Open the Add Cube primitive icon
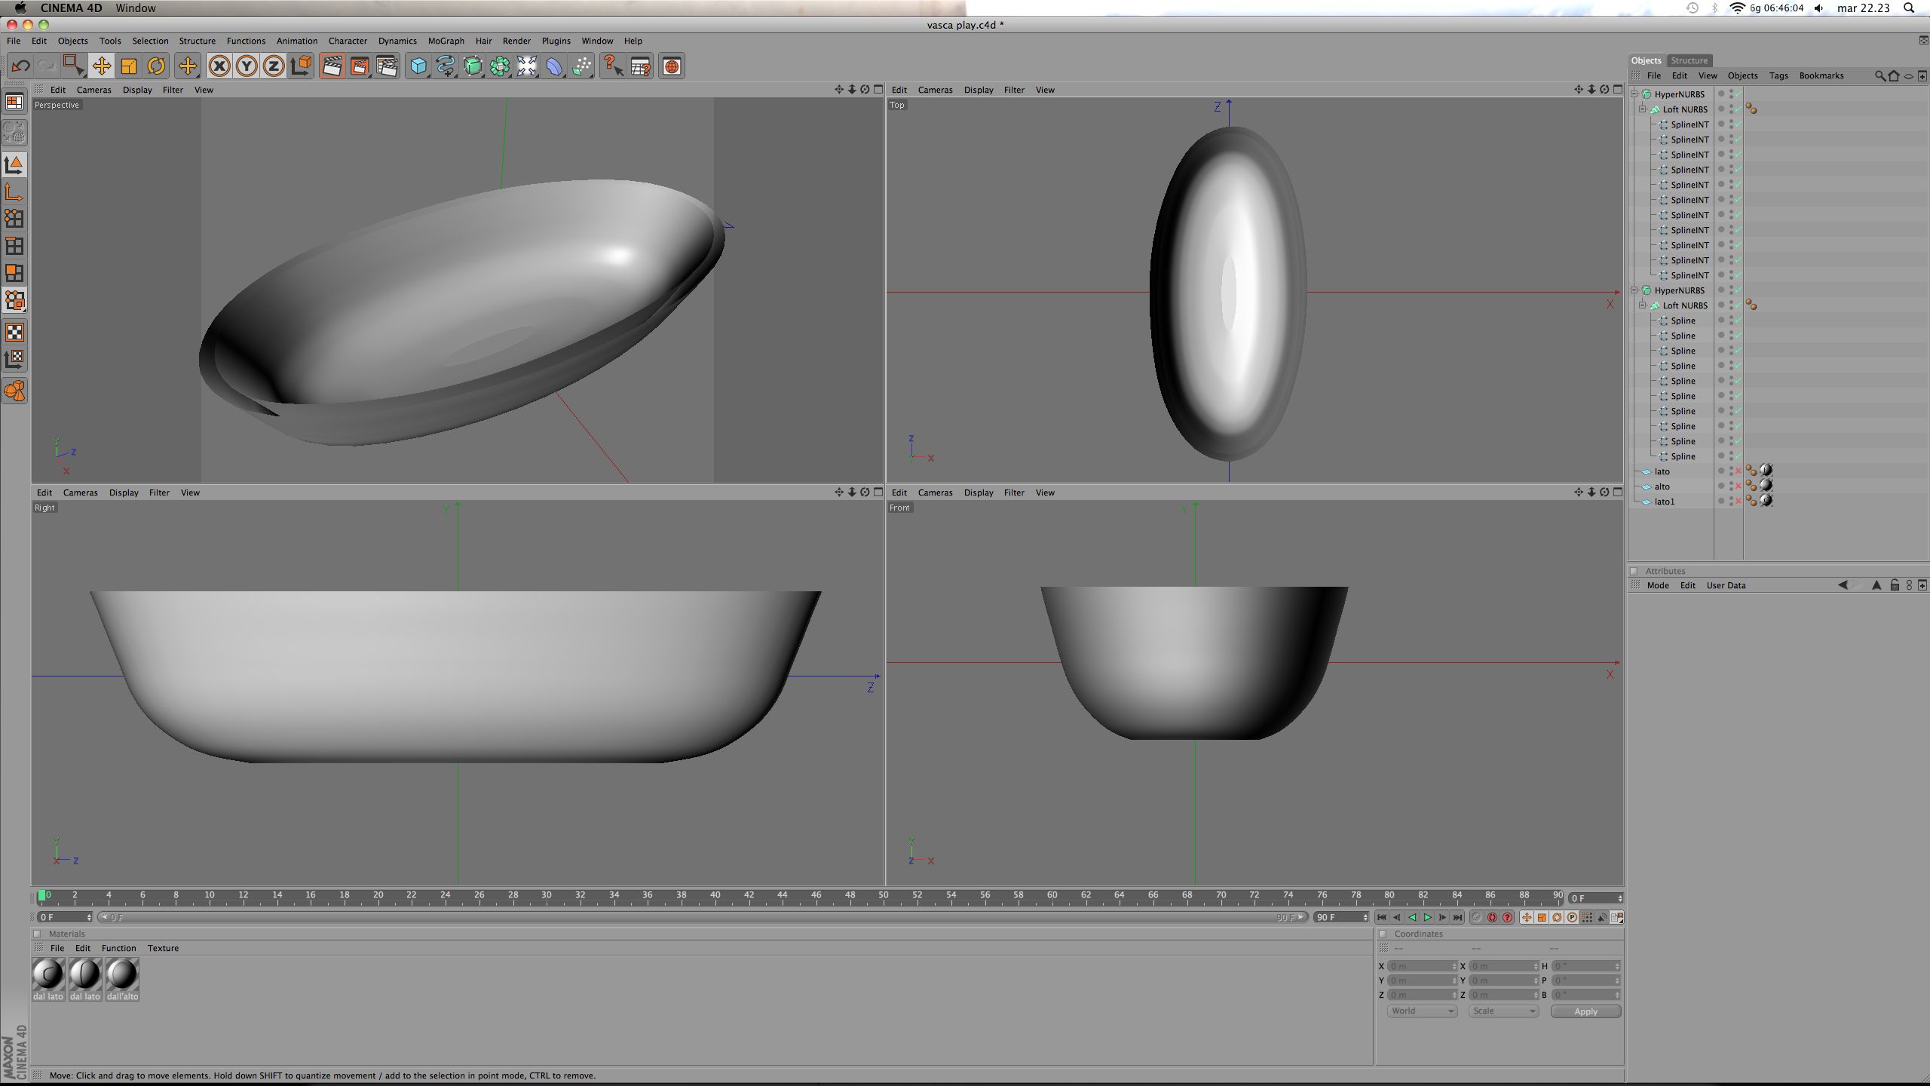Viewport: 1930px width, 1086px height. pos(418,66)
